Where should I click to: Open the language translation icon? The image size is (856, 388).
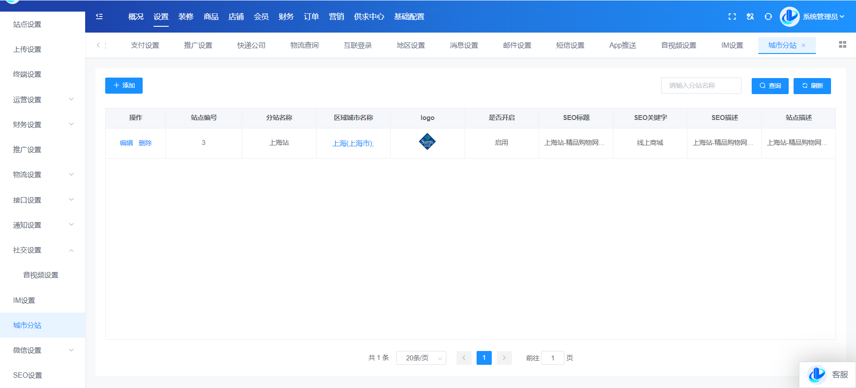(x=750, y=17)
